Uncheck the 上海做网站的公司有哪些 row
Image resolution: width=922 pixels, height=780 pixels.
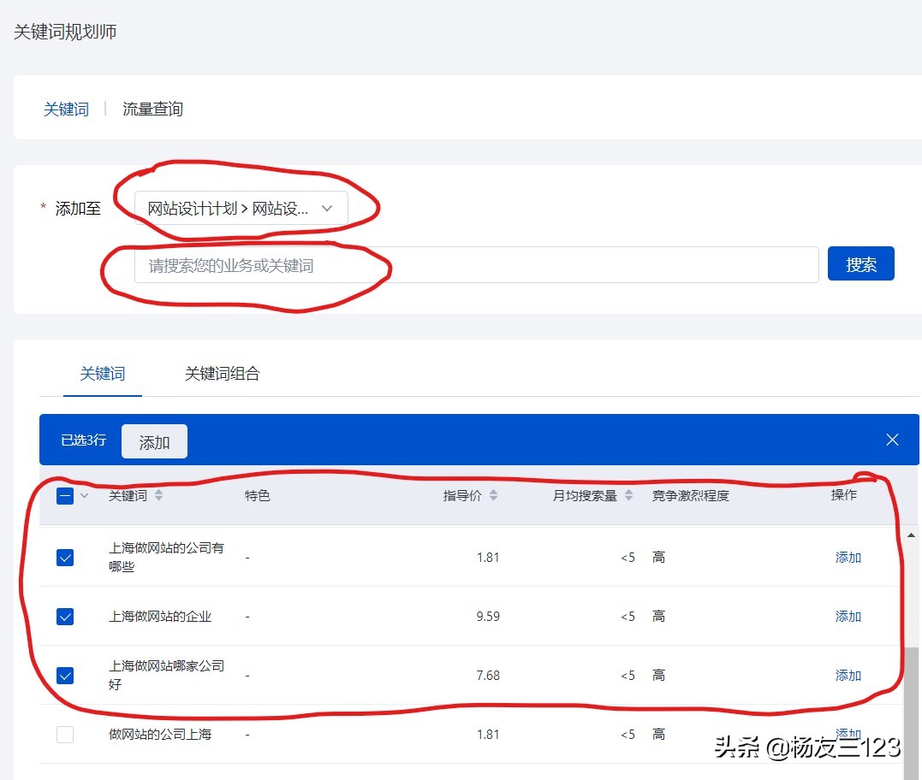tap(65, 557)
